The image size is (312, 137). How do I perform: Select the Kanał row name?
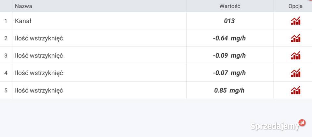tap(23, 21)
